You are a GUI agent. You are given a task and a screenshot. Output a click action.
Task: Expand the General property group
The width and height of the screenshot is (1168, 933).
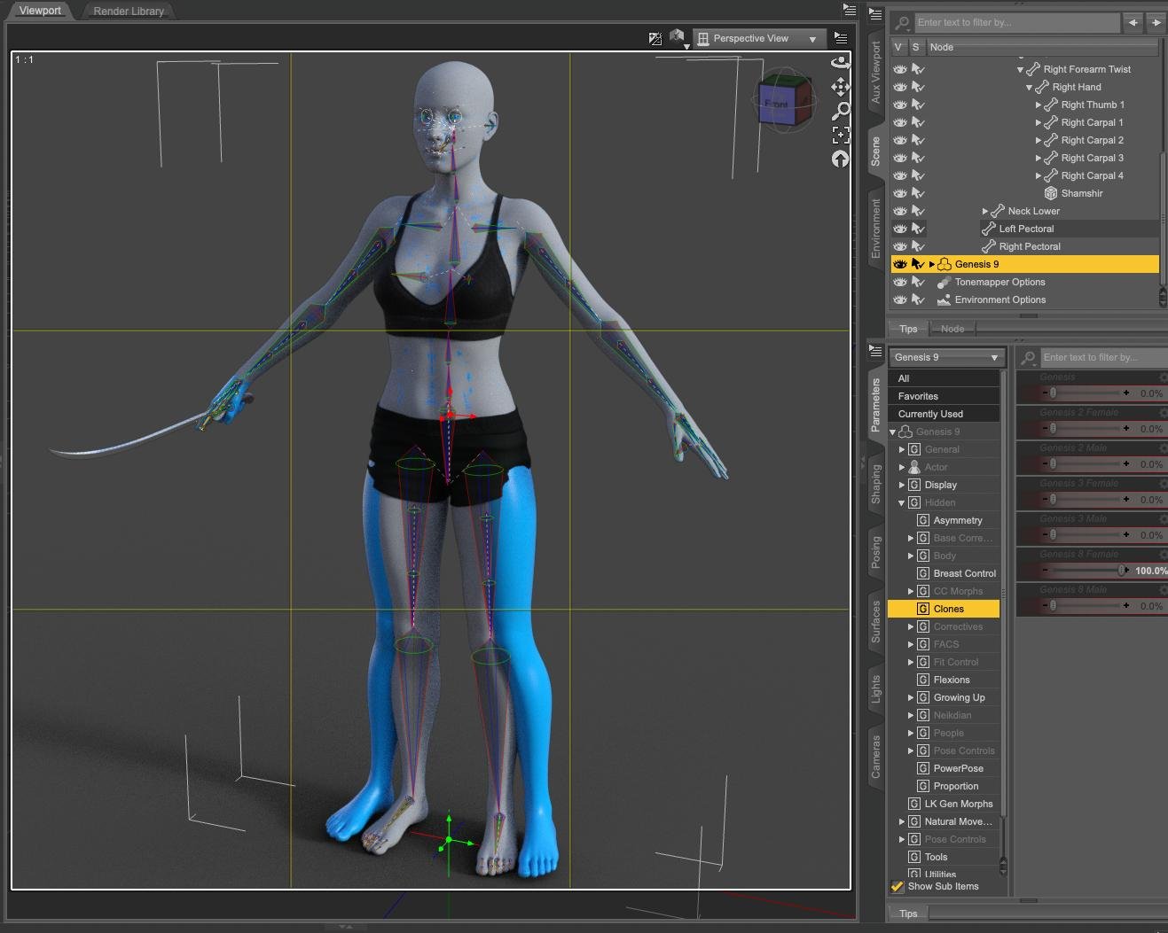[x=902, y=449]
